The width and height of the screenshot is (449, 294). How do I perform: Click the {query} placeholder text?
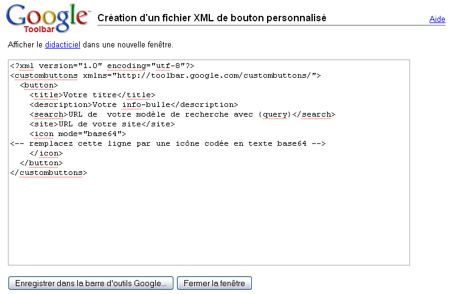274,114
